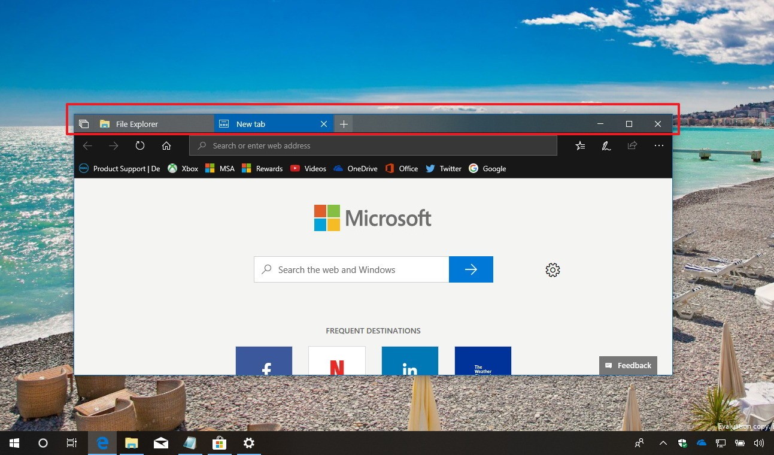The image size is (774, 455).
Task: Close the New tab tab
Action: pos(324,124)
